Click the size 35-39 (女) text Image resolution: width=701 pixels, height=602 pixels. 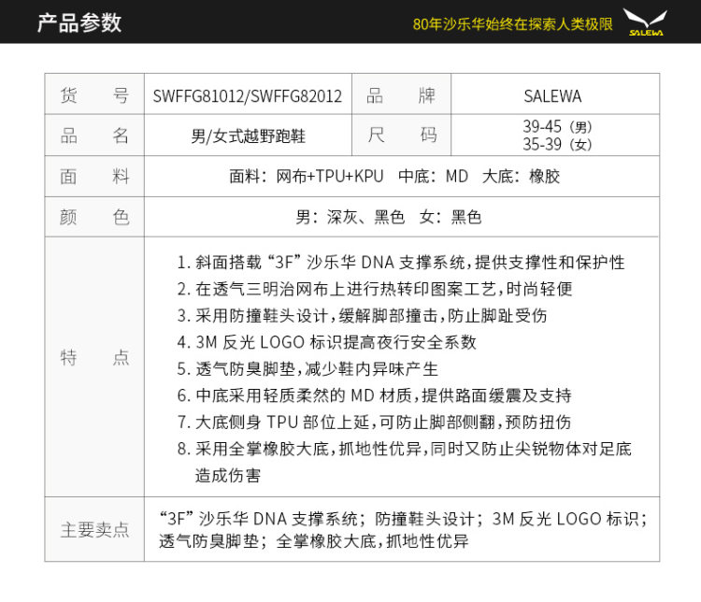point(557,145)
